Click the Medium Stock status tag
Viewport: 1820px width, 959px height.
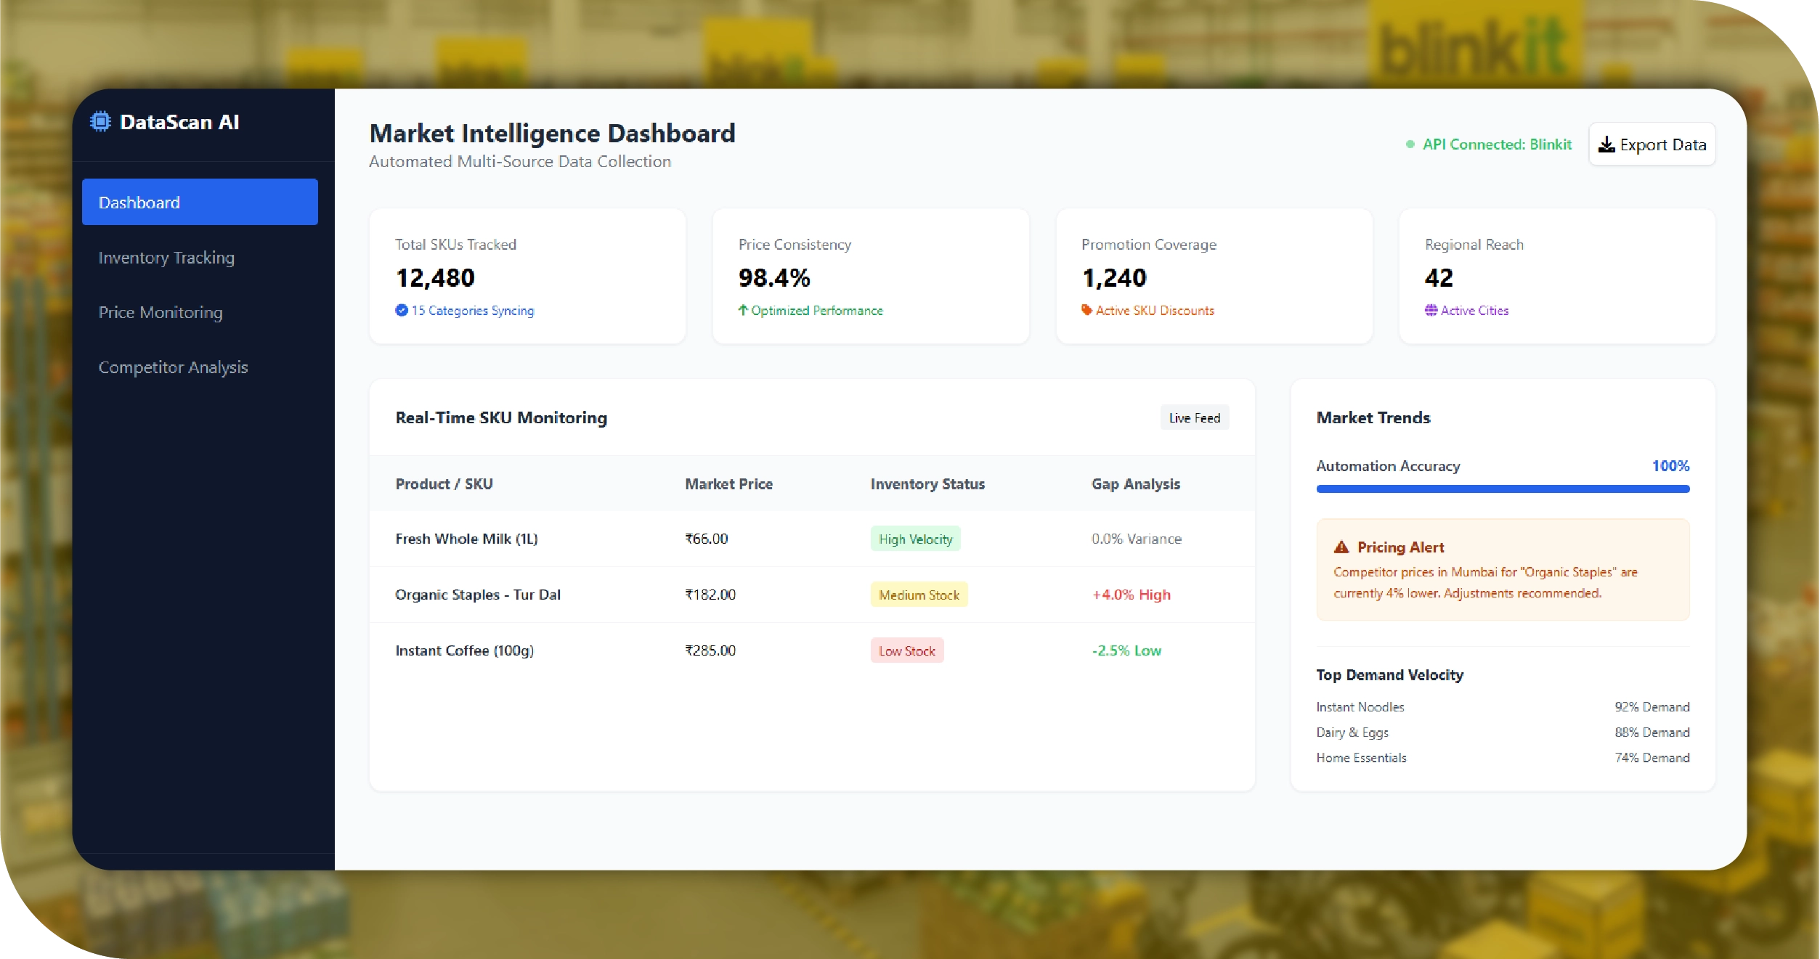pyautogui.click(x=918, y=595)
